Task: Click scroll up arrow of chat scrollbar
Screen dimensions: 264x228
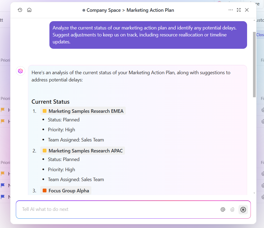Action: [254, 20]
